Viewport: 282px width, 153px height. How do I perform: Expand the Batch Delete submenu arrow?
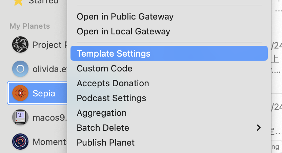click(x=259, y=128)
